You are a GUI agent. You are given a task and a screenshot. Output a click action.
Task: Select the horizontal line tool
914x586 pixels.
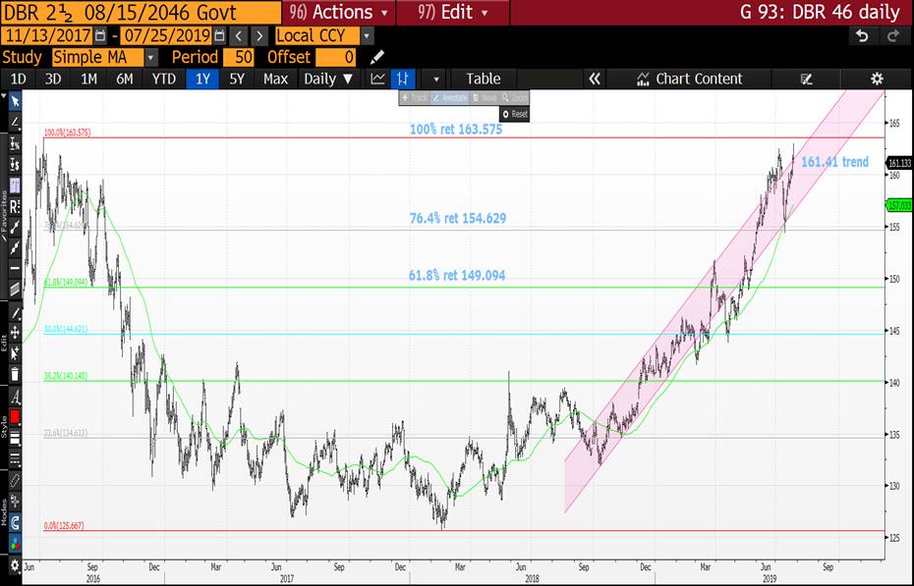(15, 268)
